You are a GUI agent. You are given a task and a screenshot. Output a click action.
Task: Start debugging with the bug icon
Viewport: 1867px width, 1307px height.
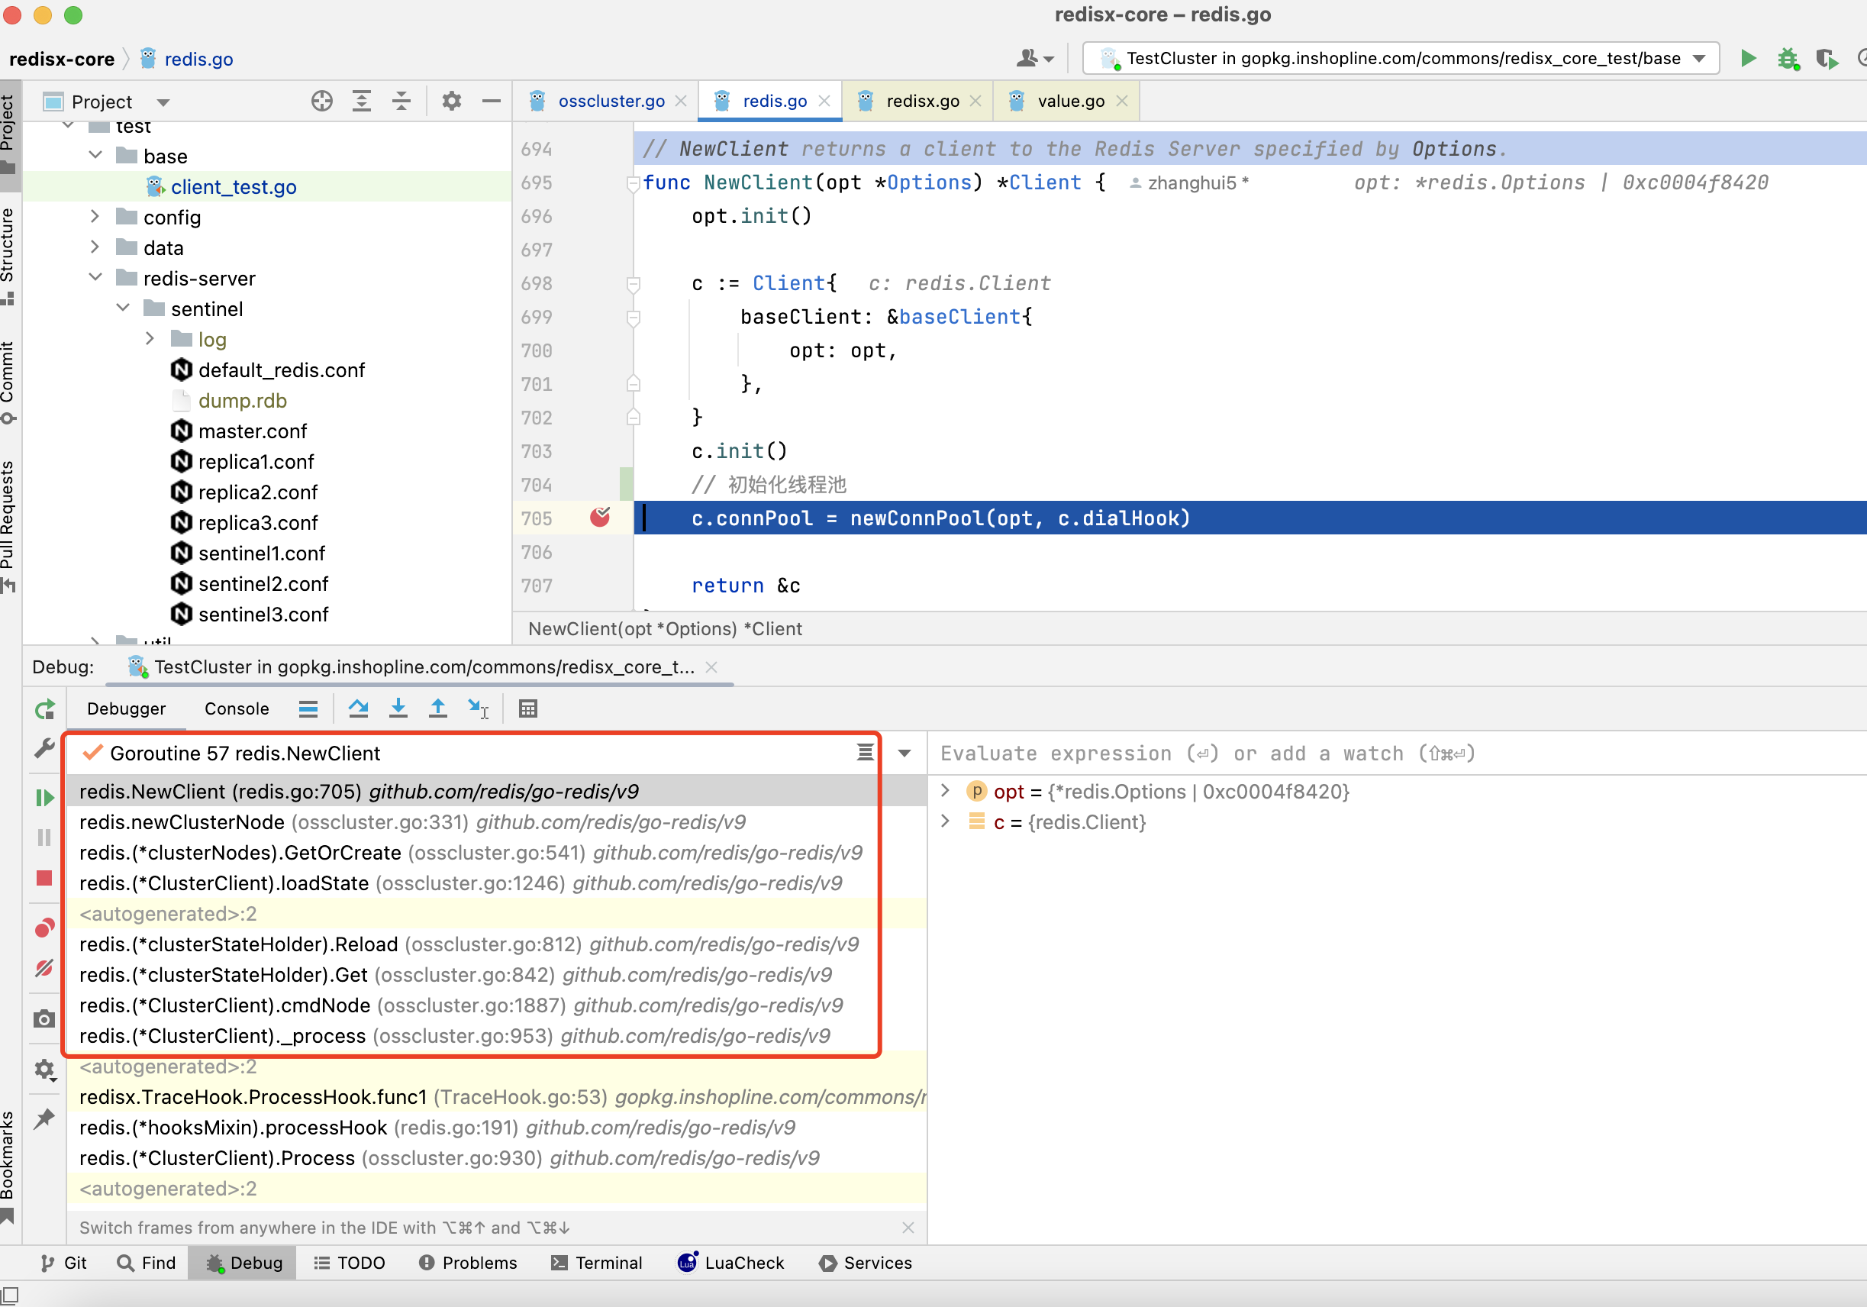tap(1788, 59)
